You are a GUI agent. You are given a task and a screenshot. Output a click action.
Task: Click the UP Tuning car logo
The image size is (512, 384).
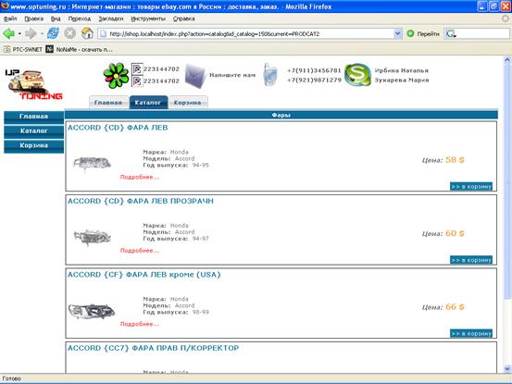[x=33, y=84]
